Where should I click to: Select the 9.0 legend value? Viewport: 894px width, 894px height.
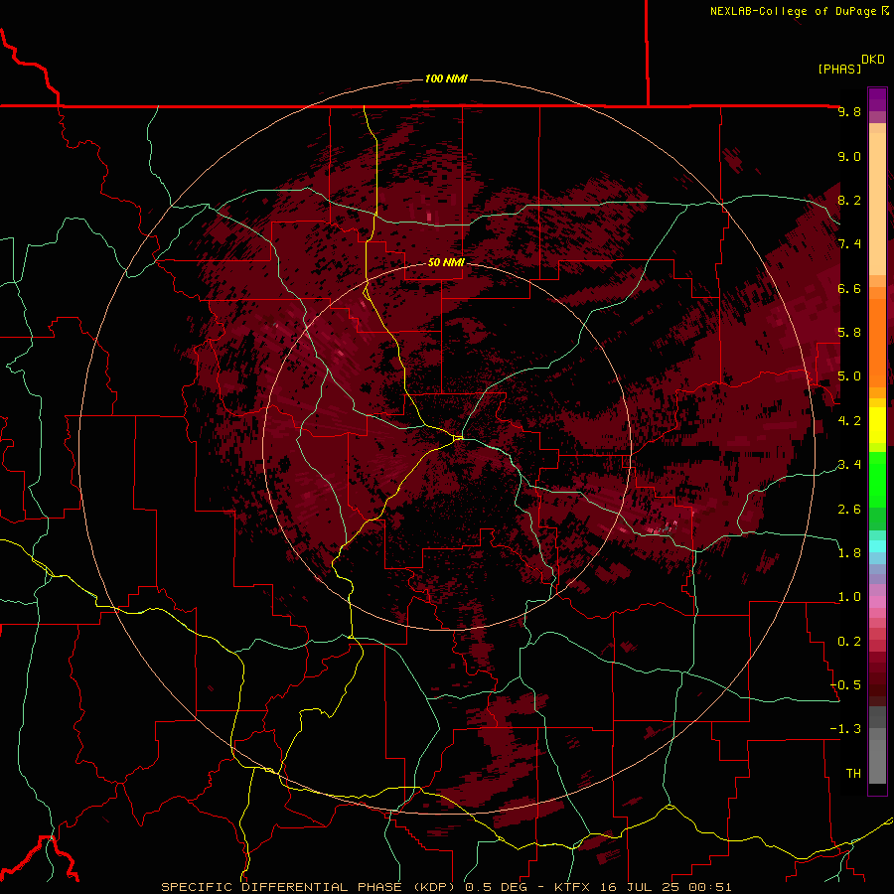tap(849, 156)
